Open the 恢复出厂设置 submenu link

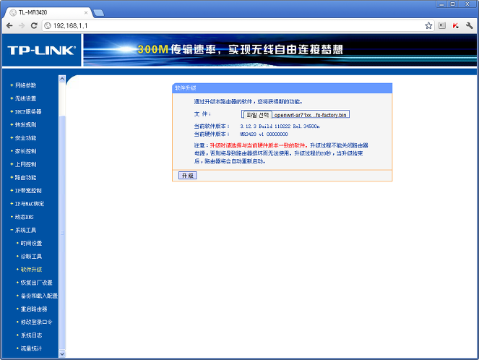pyautogui.click(x=36, y=283)
